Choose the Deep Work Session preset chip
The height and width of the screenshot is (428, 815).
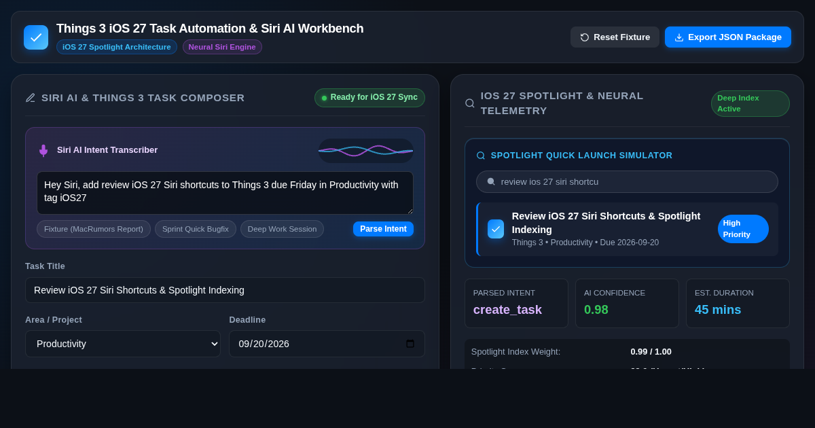pyautogui.click(x=282, y=229)
